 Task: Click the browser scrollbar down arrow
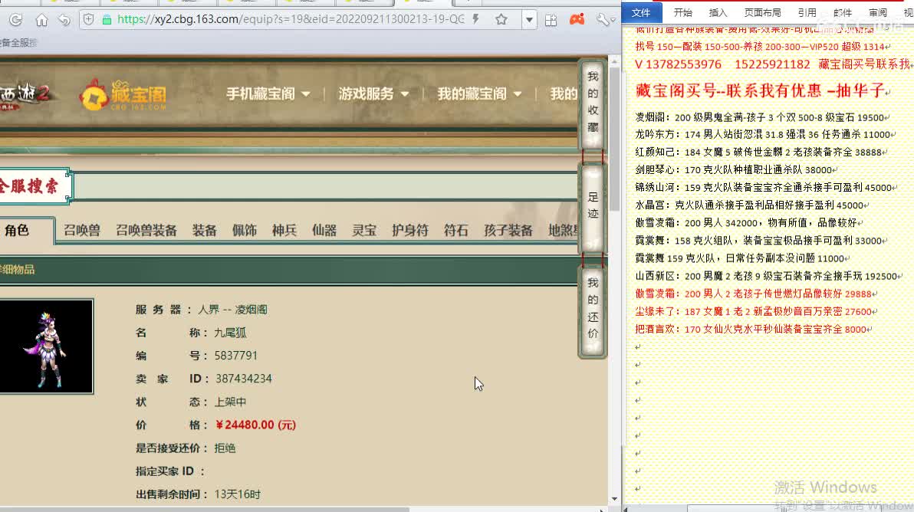click(x=614, y=499)
